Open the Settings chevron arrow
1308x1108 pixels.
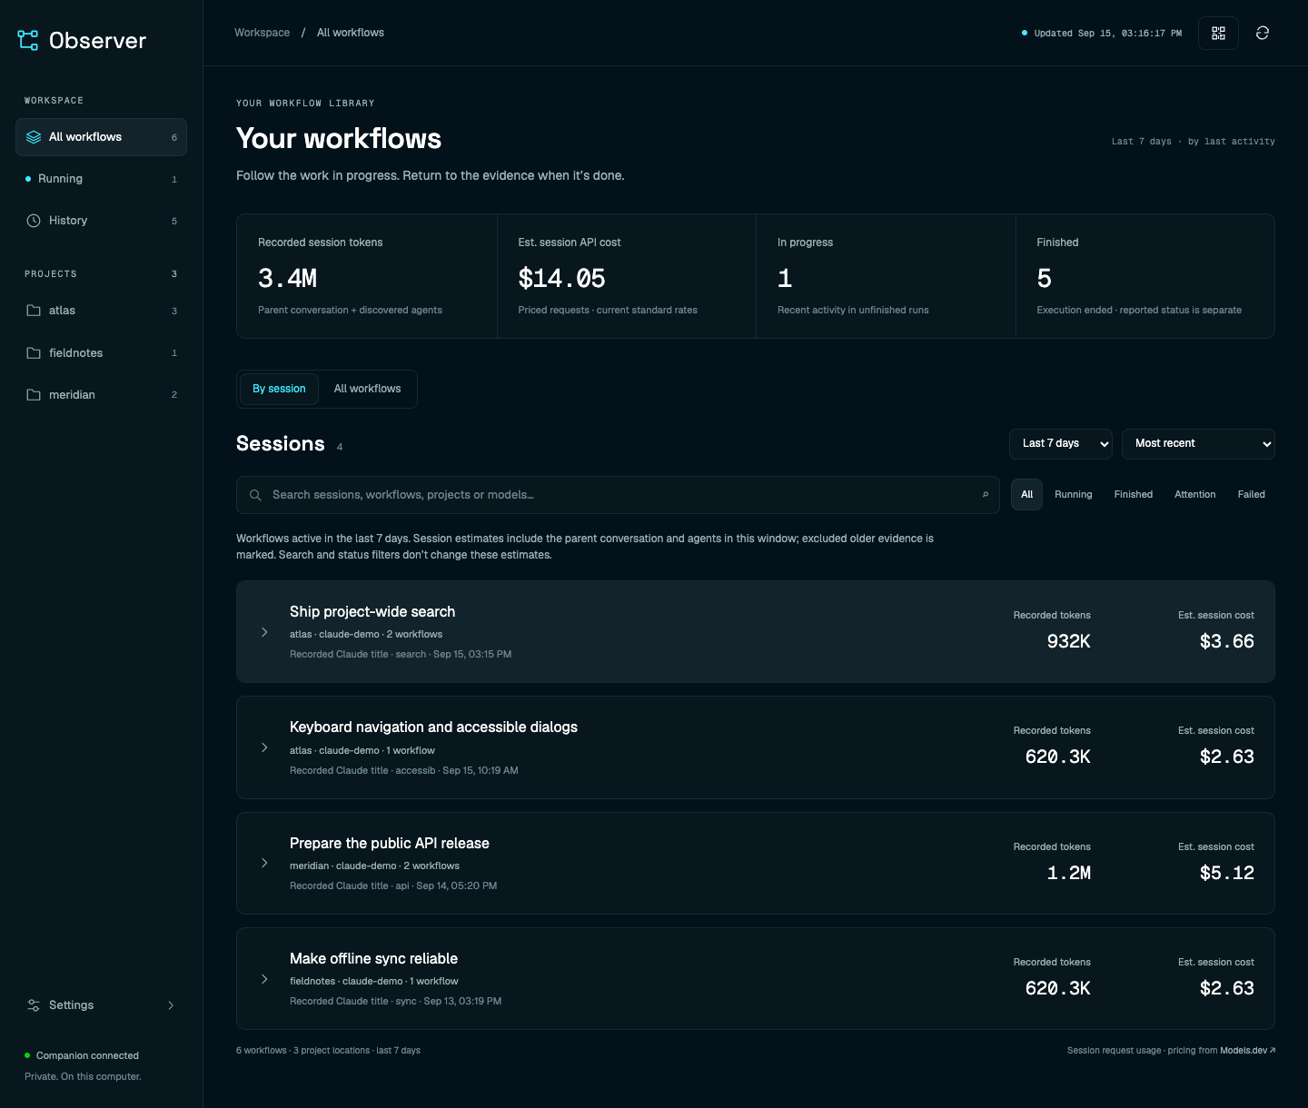[171, 1005]
